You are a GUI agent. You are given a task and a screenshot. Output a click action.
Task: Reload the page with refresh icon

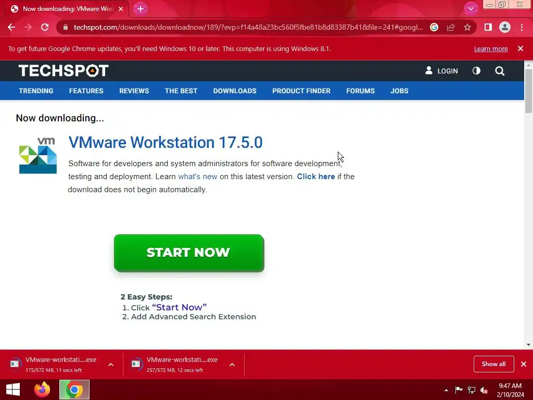click(x=45, y=27)
